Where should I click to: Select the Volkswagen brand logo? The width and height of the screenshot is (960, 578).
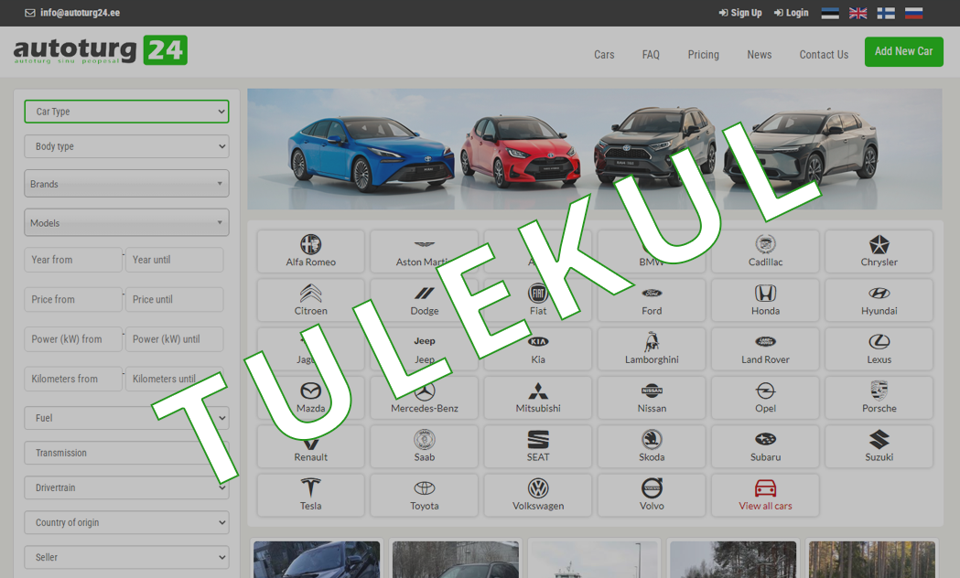pos(538,488)
